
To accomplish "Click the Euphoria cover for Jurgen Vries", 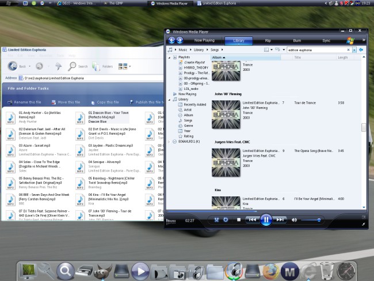I will (x=226, y=162).
